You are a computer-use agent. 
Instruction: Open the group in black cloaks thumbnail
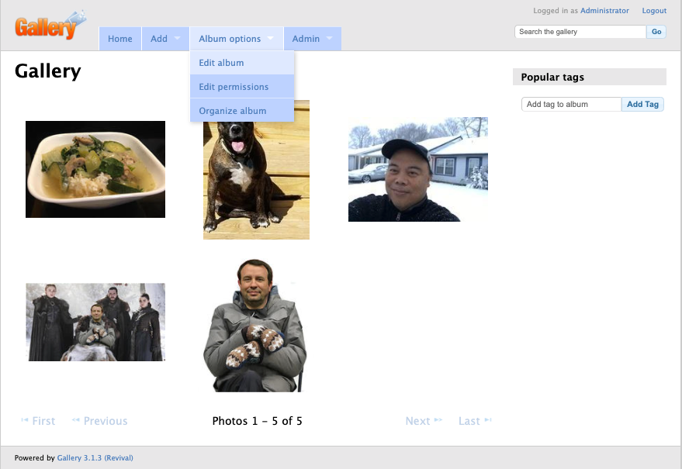95,322
